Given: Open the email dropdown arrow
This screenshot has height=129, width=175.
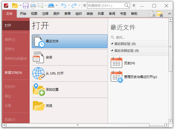Looking at the screenshot, I should coord(46,5).
